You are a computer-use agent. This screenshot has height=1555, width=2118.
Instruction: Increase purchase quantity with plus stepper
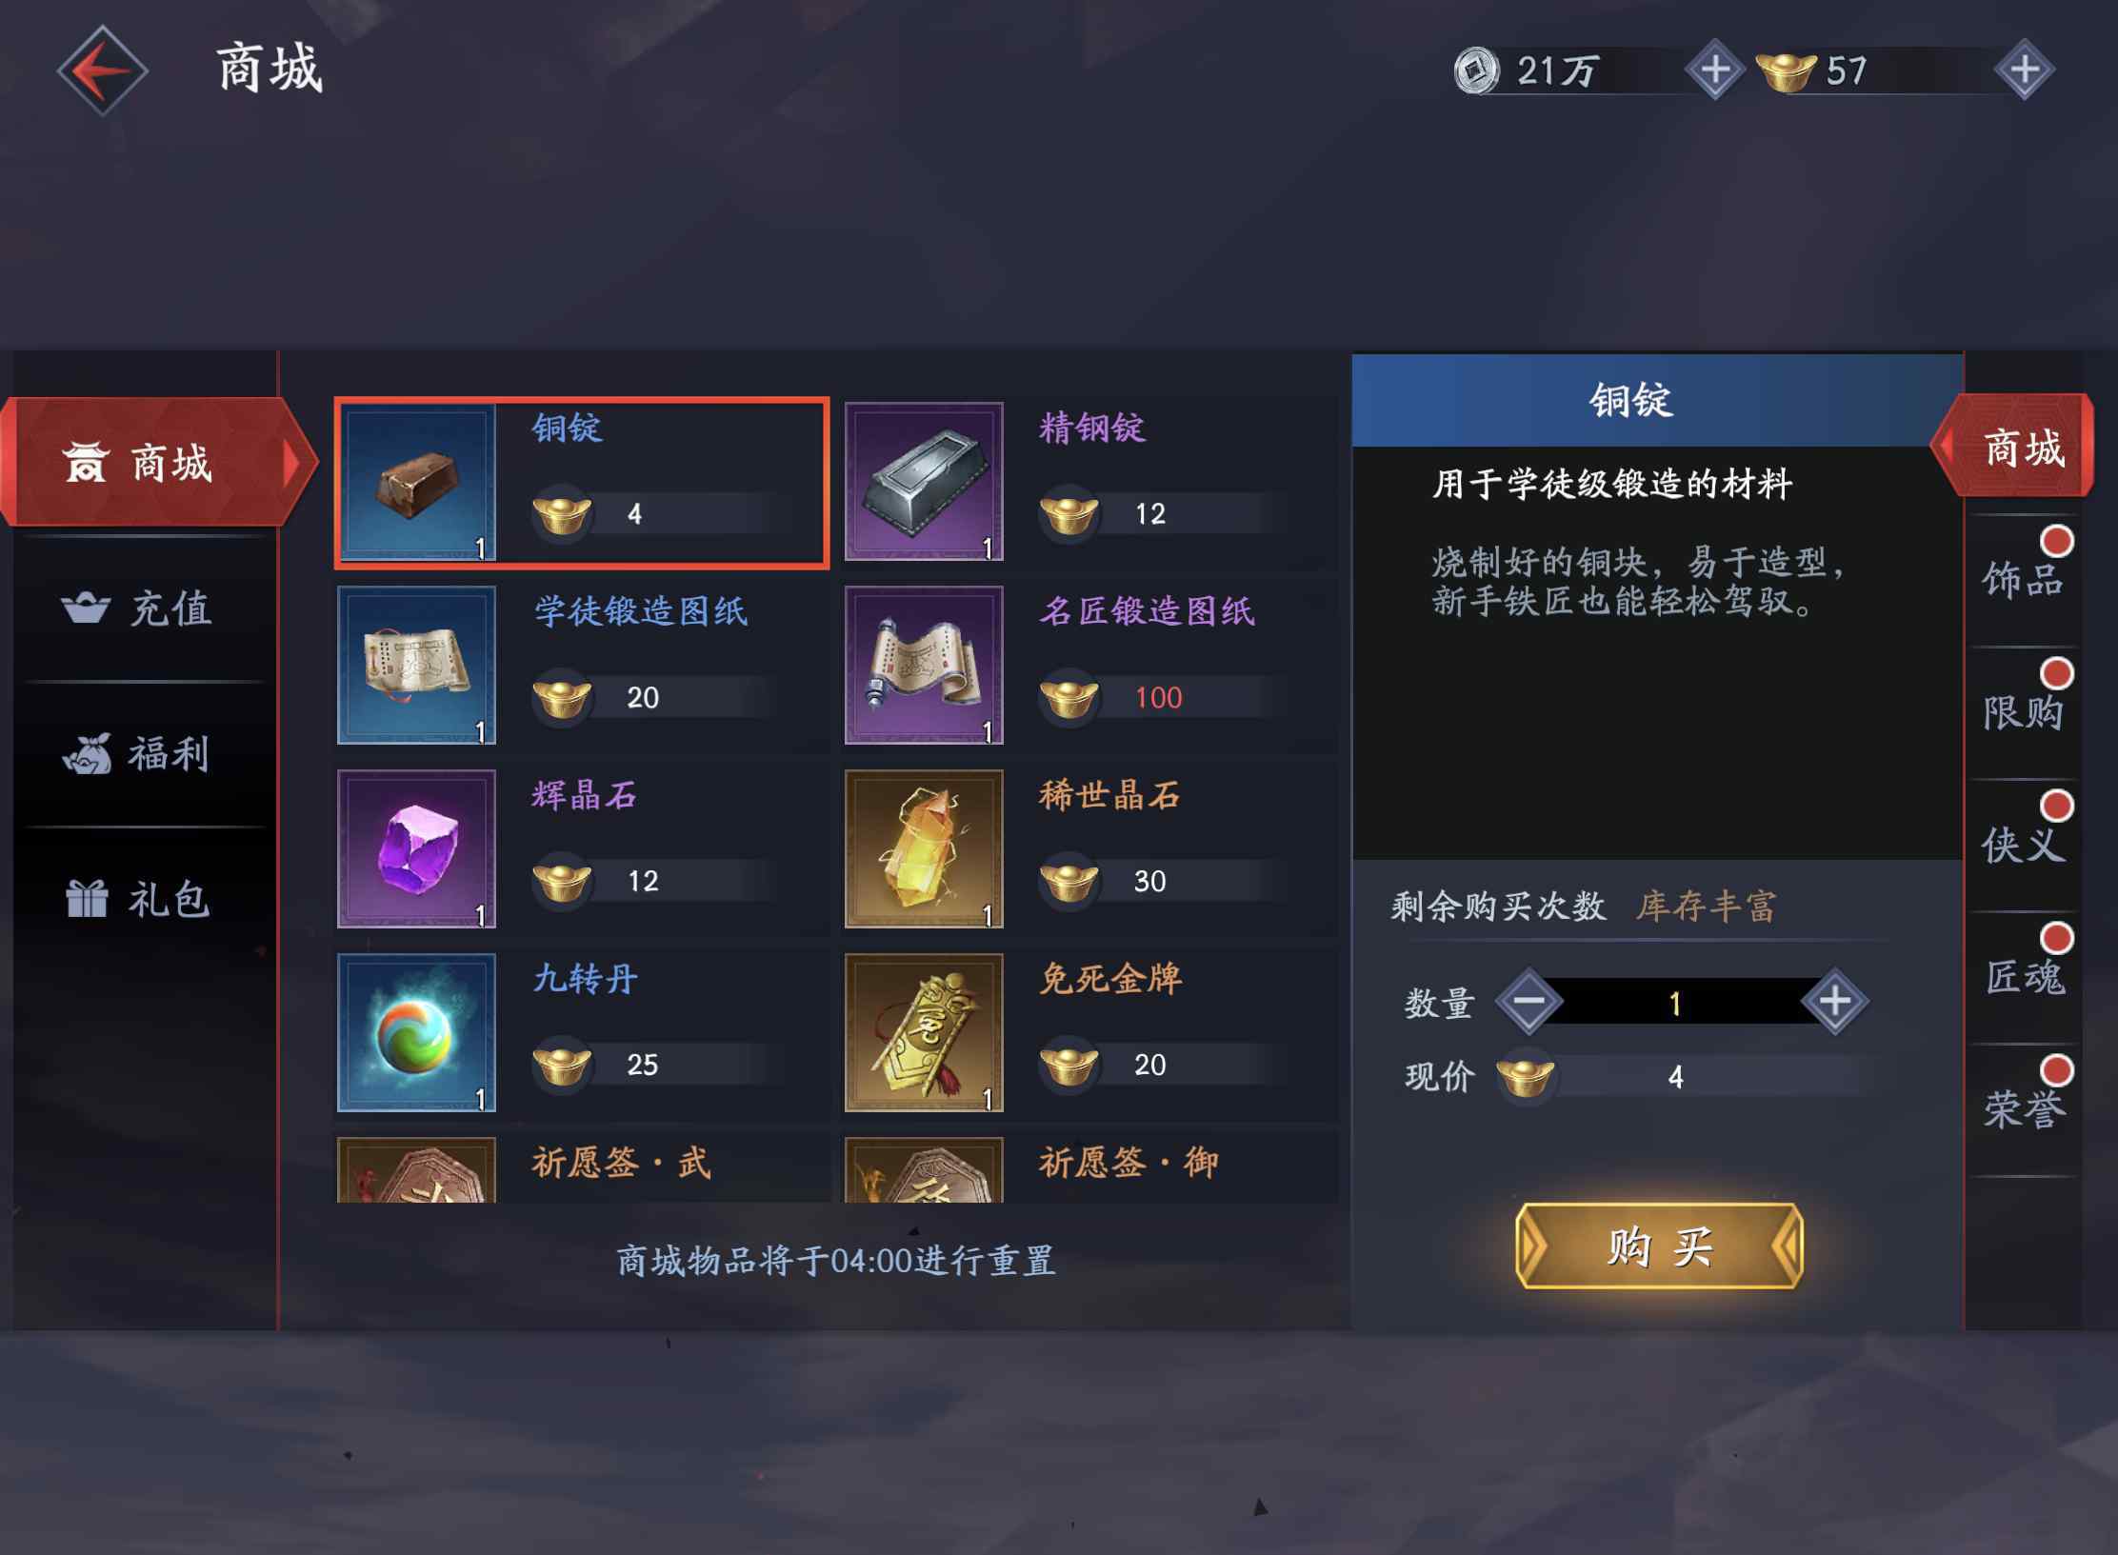[x=1834, y=1002]
